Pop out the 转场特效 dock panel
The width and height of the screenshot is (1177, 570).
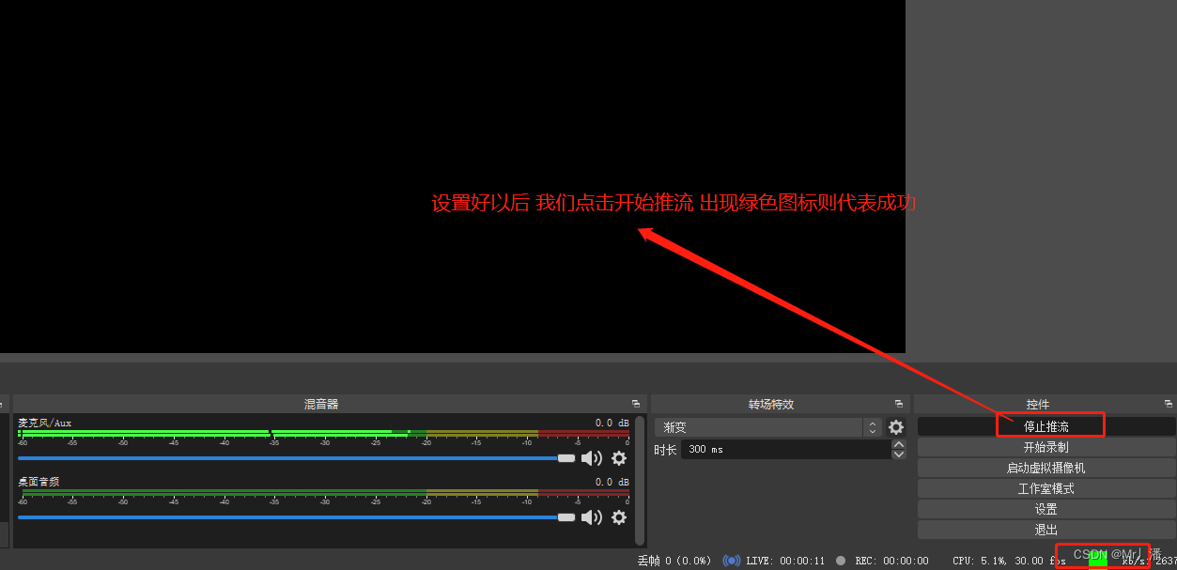click(x=899, y=404)
